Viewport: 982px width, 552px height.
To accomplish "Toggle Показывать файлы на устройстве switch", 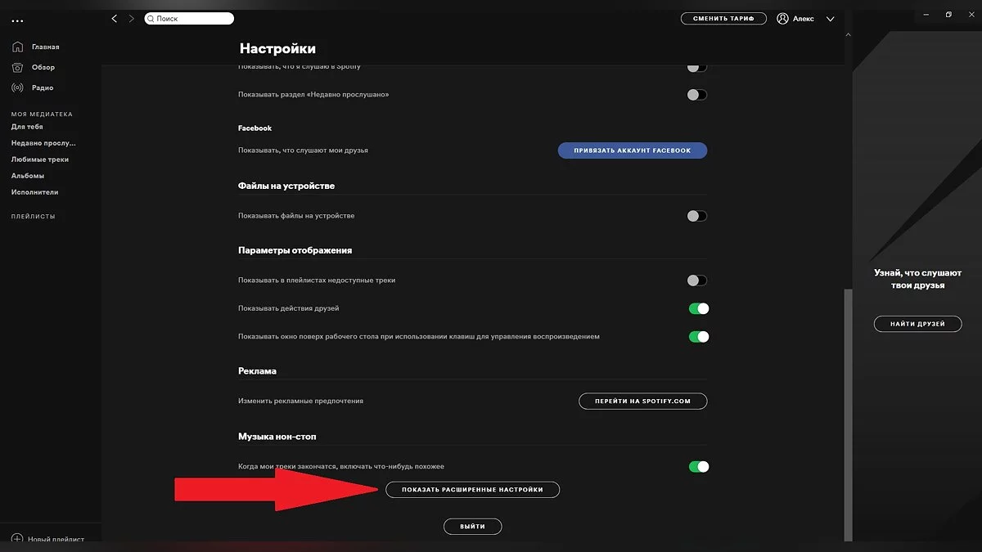I will click(x=697, y=216).
